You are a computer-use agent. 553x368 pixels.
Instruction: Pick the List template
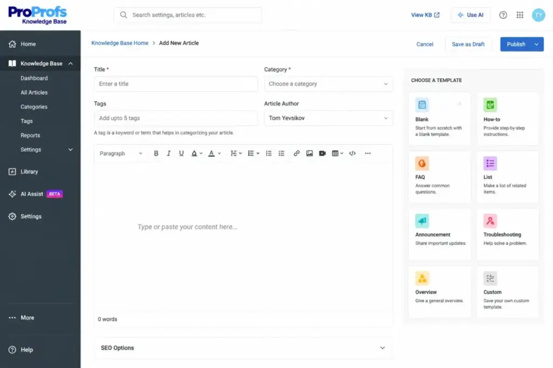coord(508,177)
